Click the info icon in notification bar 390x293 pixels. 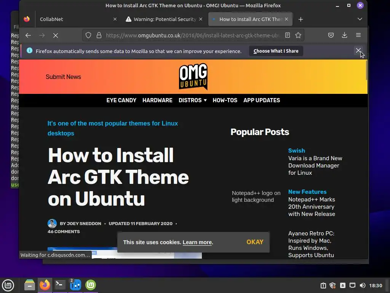tap(29, 51)
